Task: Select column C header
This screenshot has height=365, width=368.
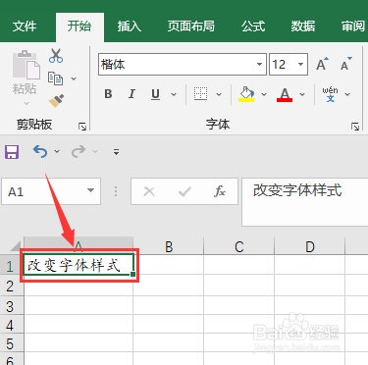Action: pos(239,246)
